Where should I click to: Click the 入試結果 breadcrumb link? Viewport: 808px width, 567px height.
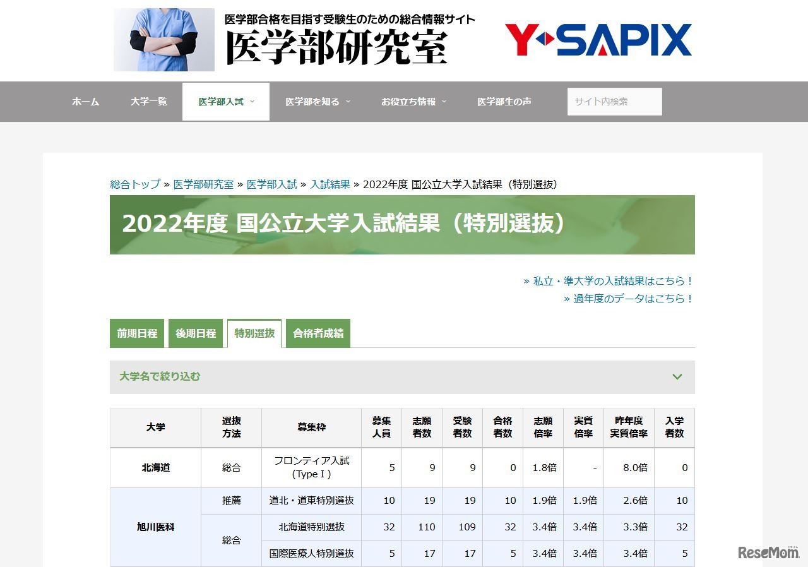point(330,184)
